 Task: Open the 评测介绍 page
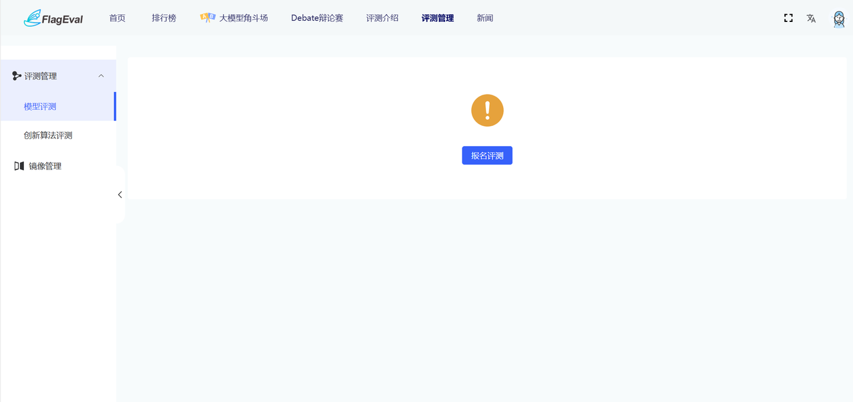(383, 18)
